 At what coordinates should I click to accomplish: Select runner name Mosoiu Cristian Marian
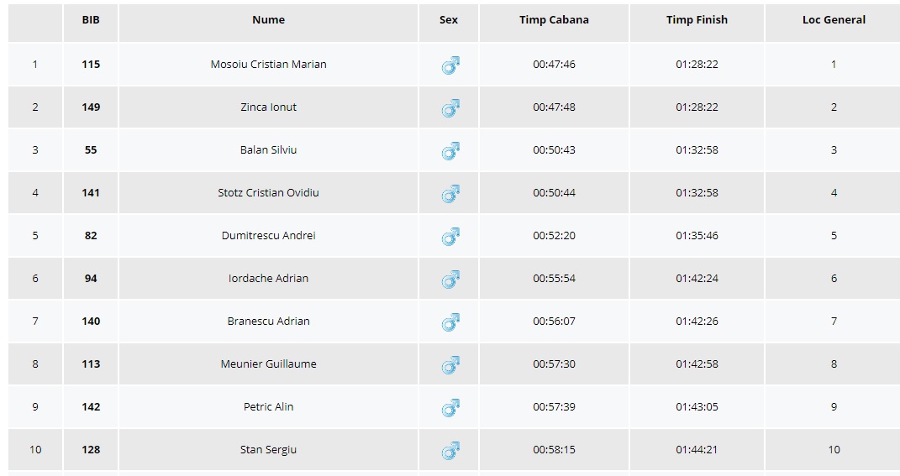pyautogui.click(x=268, y=65)
